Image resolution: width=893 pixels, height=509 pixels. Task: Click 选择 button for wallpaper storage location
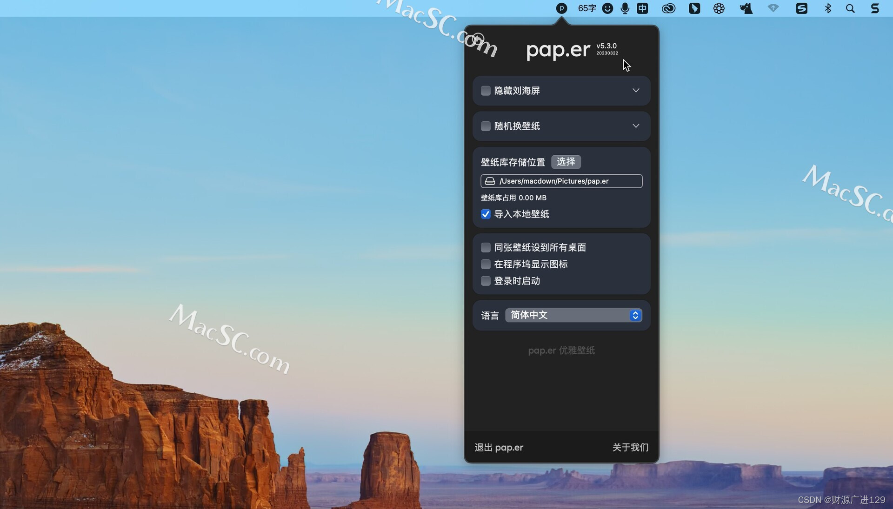(566, 162)
